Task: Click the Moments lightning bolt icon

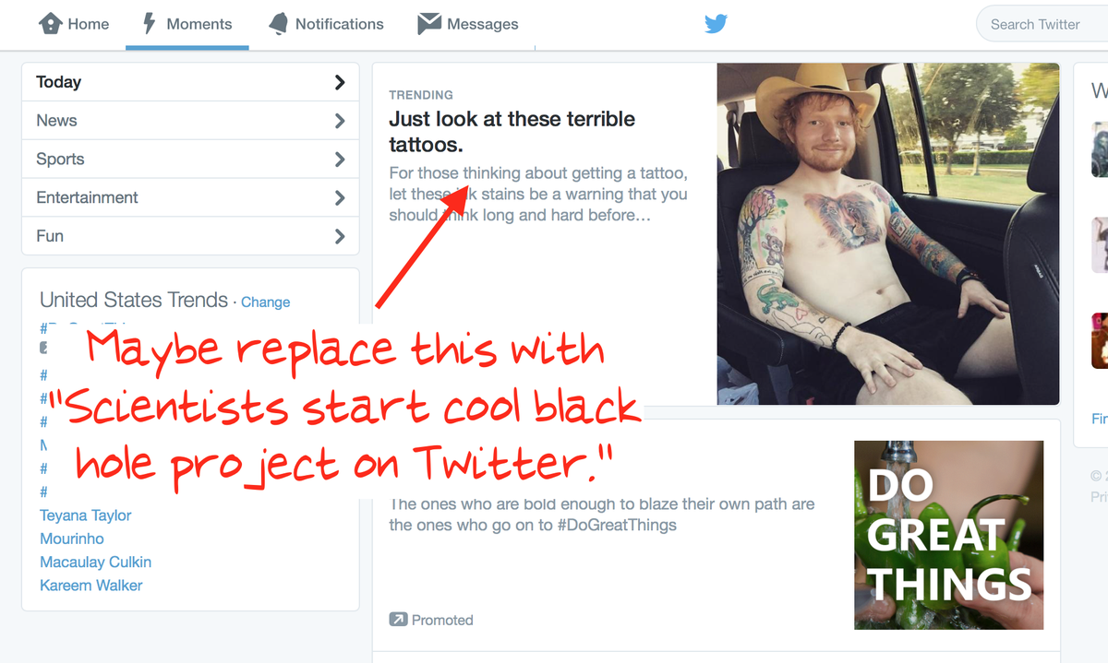Action: [x=150, y=23]
